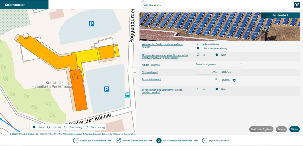Viewport: 303px width, 146px height.
Task: Click Solarkataster header title
Action: coord(15,5)
